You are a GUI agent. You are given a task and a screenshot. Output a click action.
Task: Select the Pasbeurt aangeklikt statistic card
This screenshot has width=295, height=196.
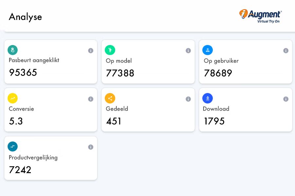(x=51, y=62)
